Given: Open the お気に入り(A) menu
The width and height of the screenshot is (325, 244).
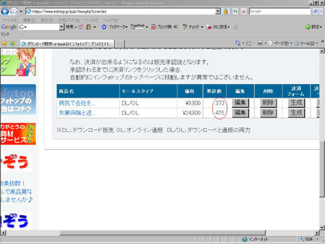Looking at the screenshot, I should [x=69, y=20].
